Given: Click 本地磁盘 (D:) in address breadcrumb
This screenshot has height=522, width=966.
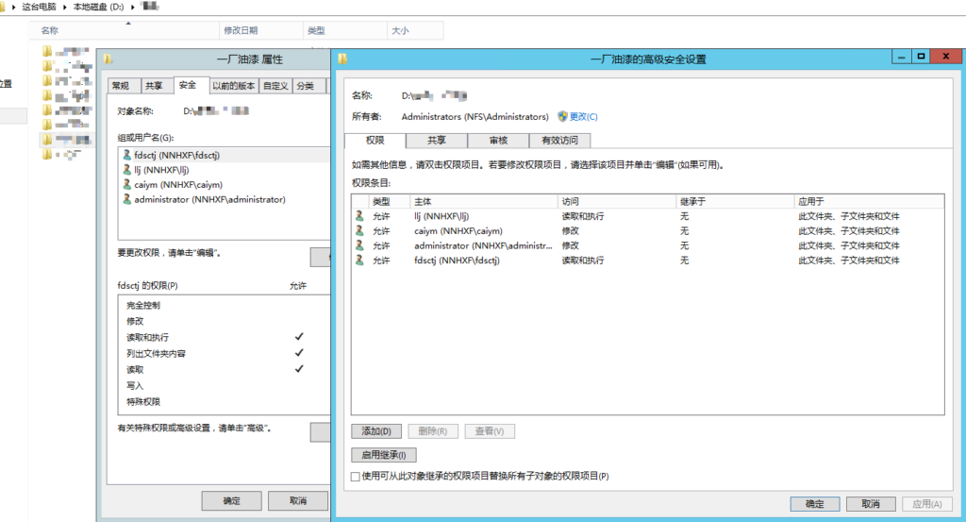Looking at the screenshot, I should [98, 8].
